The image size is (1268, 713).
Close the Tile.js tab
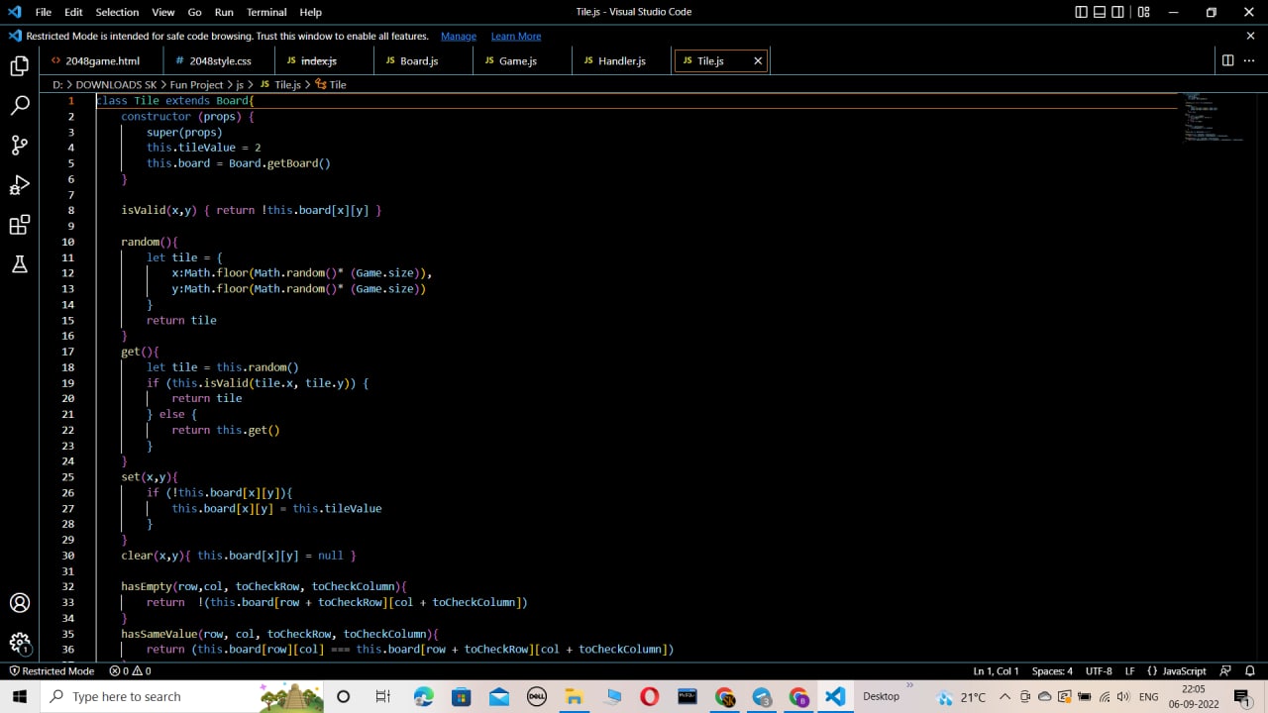[758, 60]
